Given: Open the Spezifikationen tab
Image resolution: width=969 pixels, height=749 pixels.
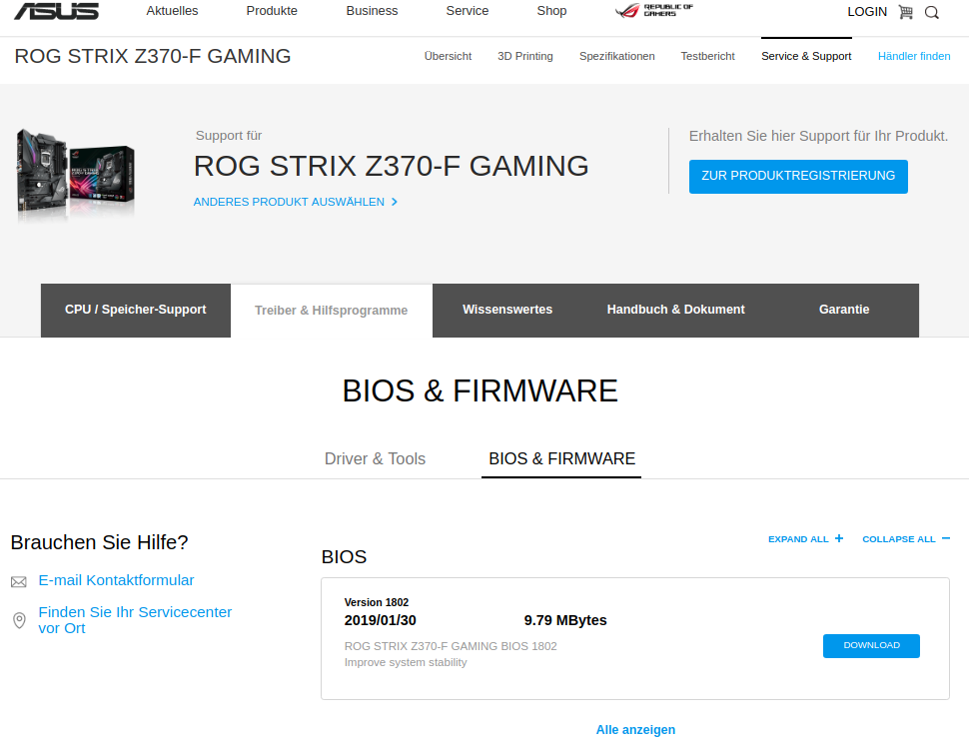Looking at the screenshot, I should click(616, 56).
